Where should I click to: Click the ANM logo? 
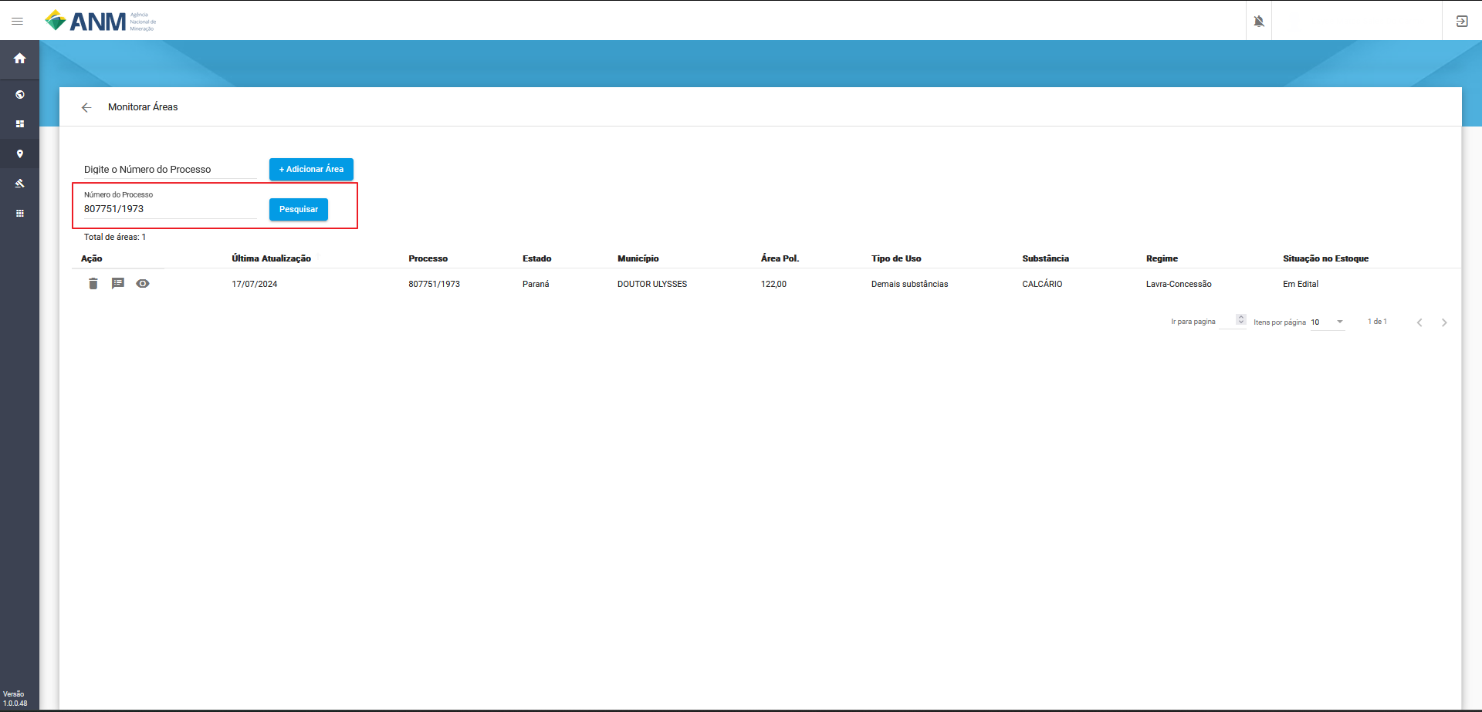100,21
